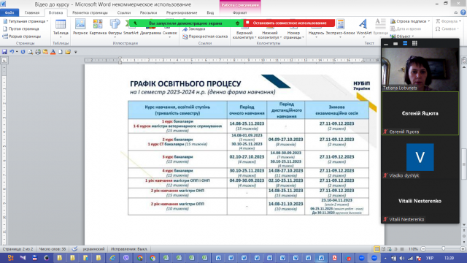The width and height of the screenshot is (467, 263).
Task: Click the Рисунок insert picture icon
Action: tap(80, 27)
